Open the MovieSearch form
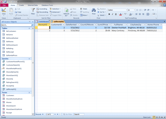166x119 pixels. click(11, 106)
